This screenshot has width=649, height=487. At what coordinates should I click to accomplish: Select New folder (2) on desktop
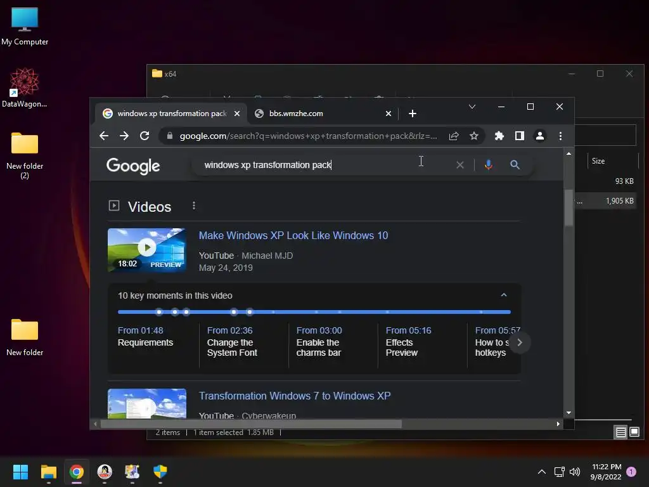point(25,156)
